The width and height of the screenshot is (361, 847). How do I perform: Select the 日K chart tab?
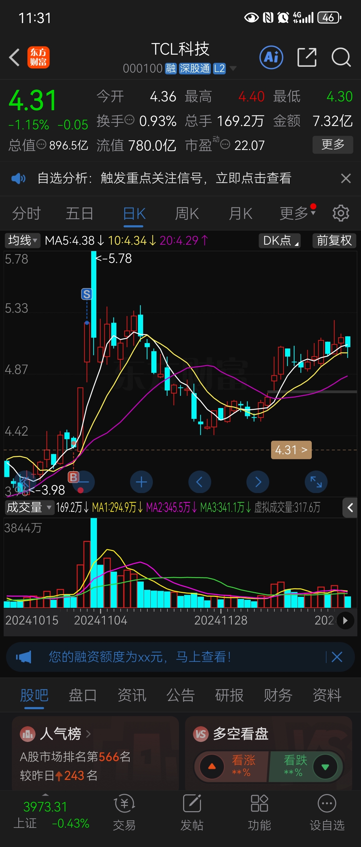pos(134,214)
